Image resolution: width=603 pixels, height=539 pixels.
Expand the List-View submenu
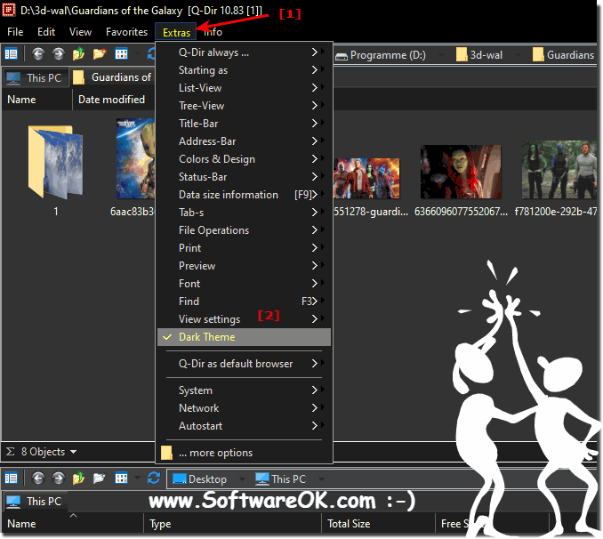tap(245, 88)
